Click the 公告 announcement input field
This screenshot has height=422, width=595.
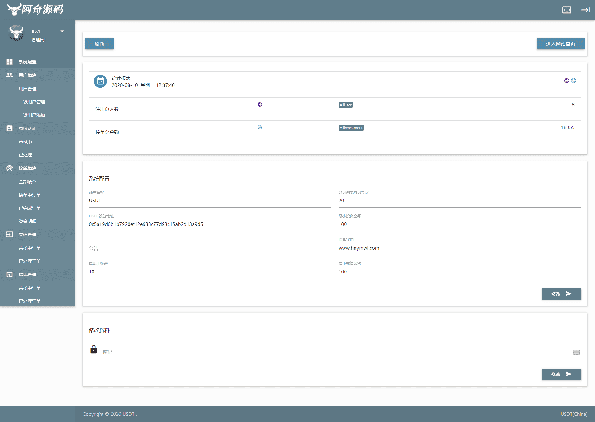[210, 248]
